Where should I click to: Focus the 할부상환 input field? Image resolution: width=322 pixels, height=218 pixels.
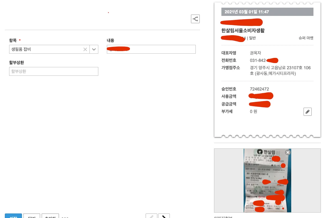click(54, 71)
